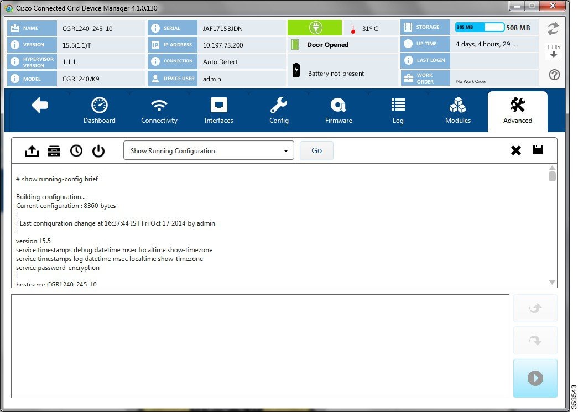Click the power icon in toolbar

point(98,151)
